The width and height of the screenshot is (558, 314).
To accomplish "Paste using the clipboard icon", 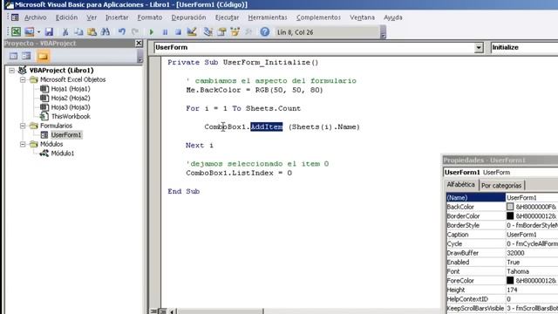I will (x=92, y=32).
